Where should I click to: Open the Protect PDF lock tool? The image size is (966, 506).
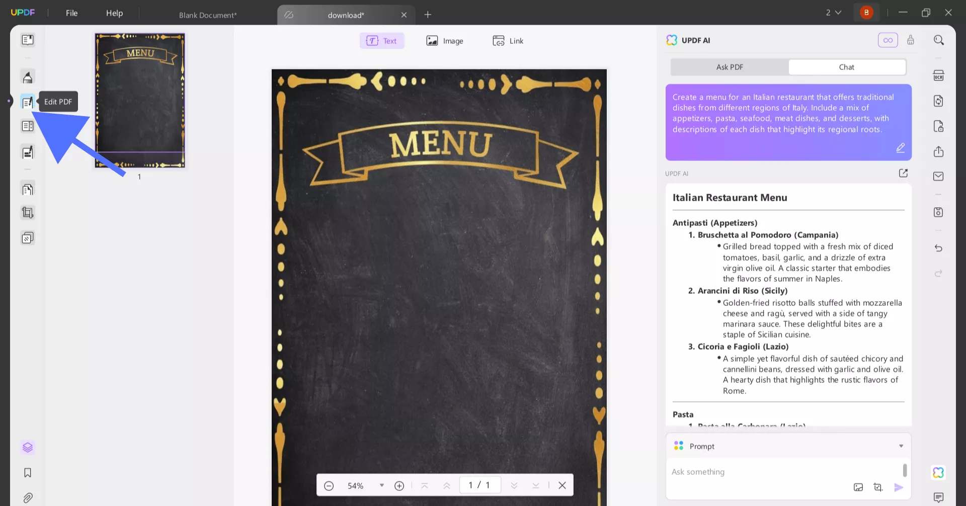938,126
